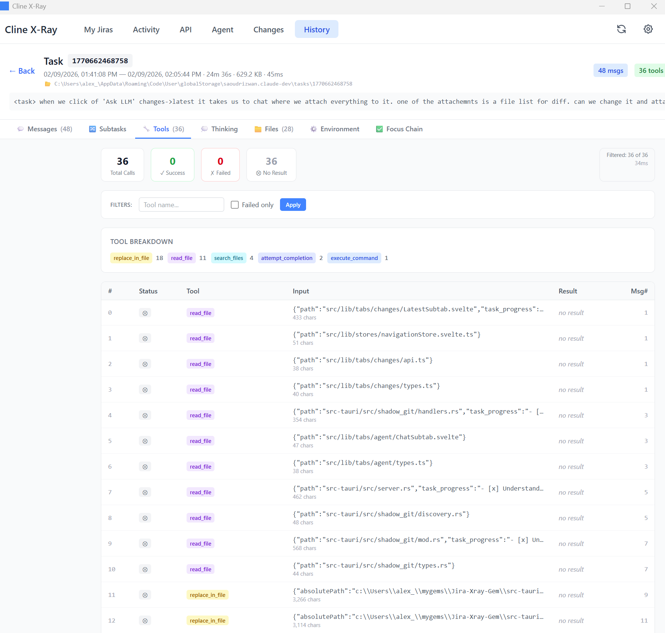Click the status icon in row 11

click(x=145, y=595)
